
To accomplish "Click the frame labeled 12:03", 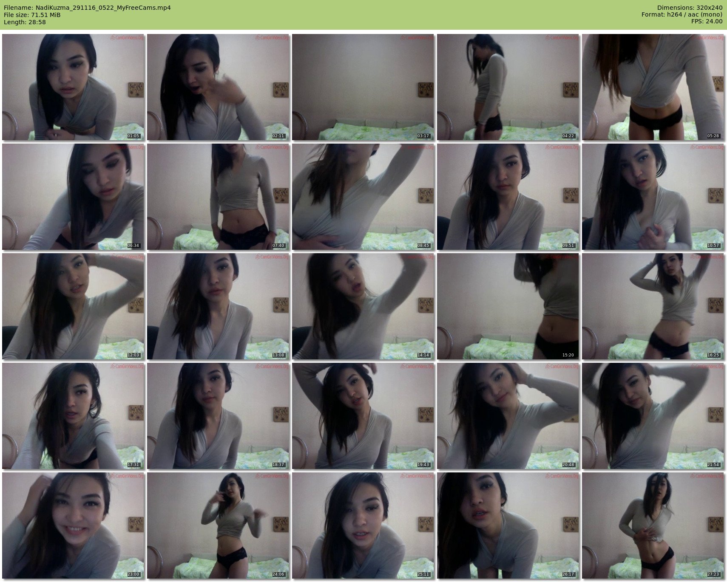I will (73, 306).
